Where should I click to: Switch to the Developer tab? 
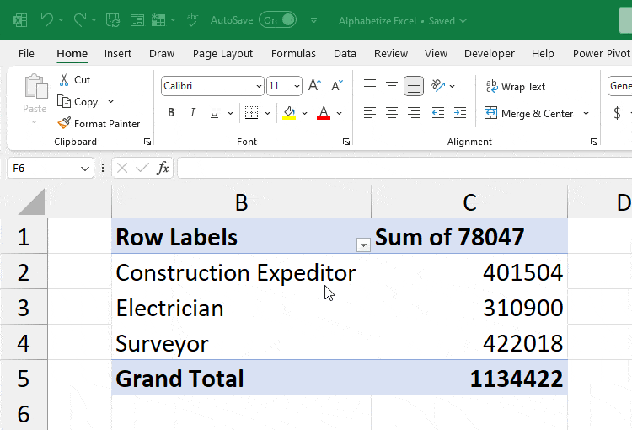[x=490, y=54]
